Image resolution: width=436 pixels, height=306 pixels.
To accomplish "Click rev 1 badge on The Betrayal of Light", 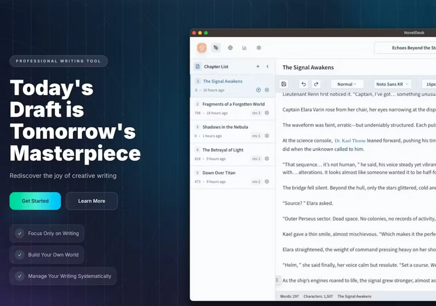I will pyautogui.click(x=256, y=159).
